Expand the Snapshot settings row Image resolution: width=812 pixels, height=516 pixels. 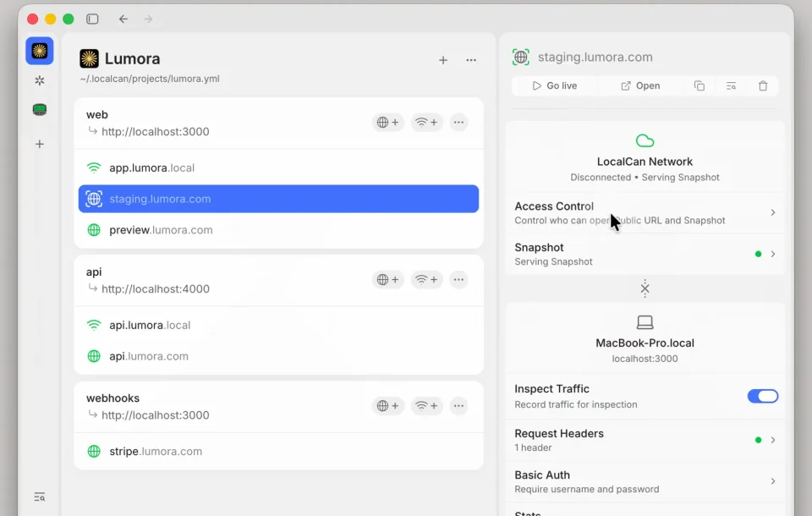(645, 254)
